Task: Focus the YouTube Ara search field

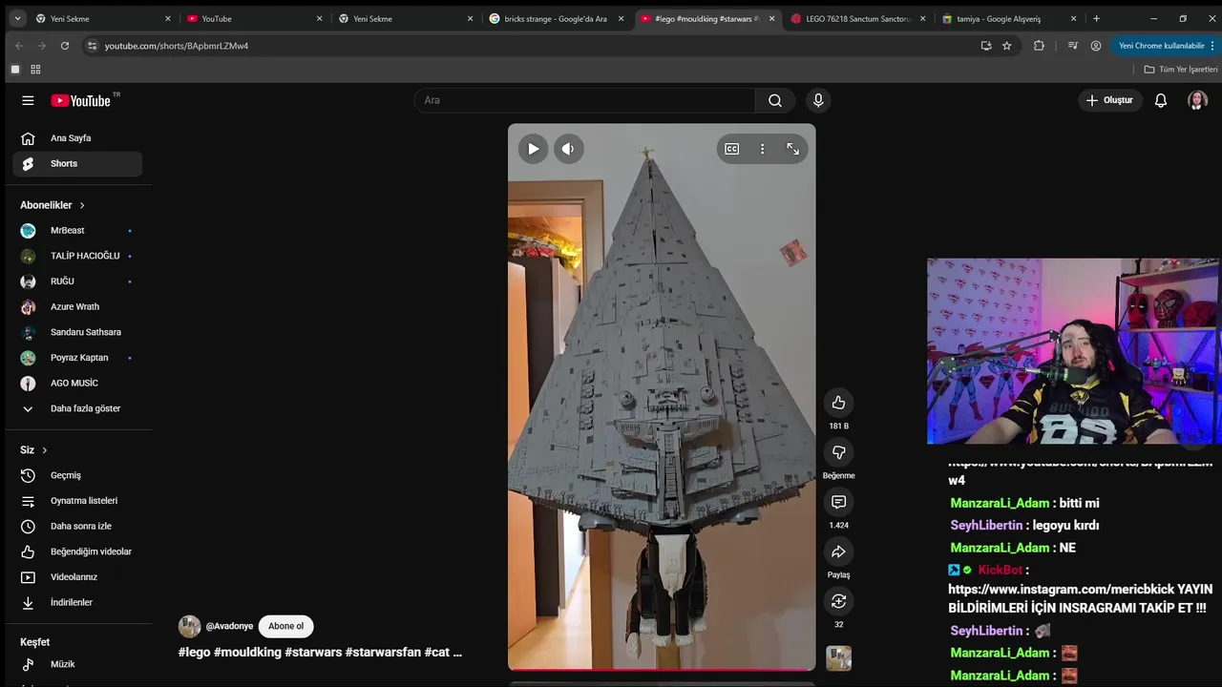Action: 584,100
